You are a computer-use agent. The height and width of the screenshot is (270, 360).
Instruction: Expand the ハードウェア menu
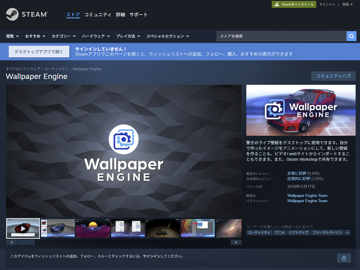(x=96, y=36)
